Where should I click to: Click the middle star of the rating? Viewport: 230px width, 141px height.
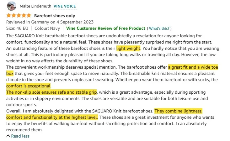pyautogui.click(x=19, y=15)
